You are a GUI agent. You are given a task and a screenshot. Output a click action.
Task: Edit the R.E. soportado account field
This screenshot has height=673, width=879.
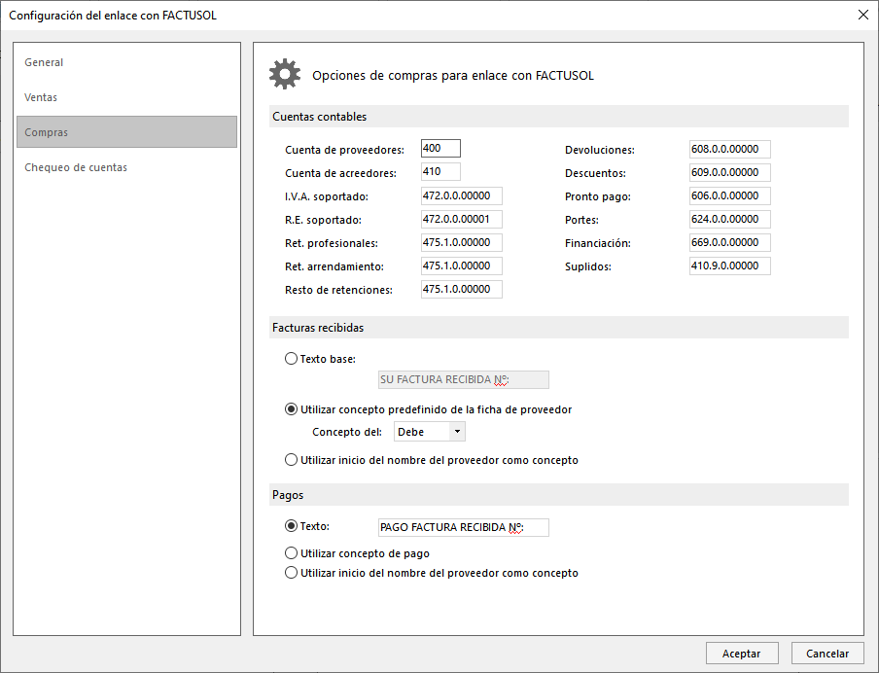461,219
